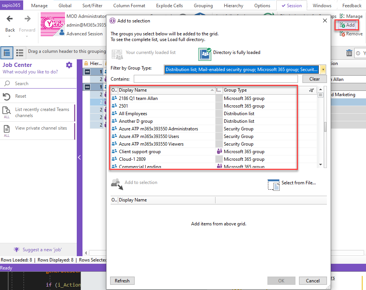The width and height of the screenshot is (366, 290).
Task: Switch to the Column Format tab
Action: [x=129, y=6]
